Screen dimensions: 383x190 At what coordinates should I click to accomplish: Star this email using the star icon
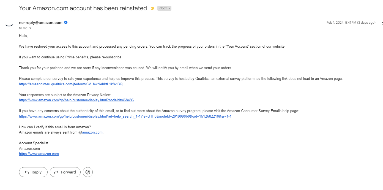(382, 23)
